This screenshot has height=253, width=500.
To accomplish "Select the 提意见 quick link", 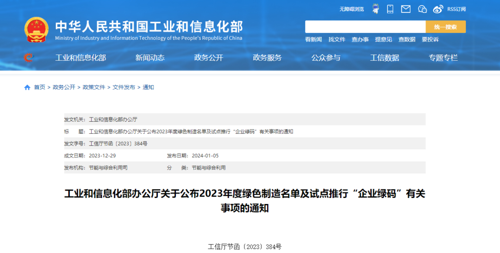I will 384,39.
